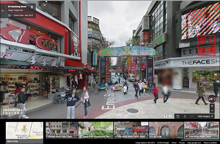Open the help question mark icon
220x144 pixels.
point(165,116)
